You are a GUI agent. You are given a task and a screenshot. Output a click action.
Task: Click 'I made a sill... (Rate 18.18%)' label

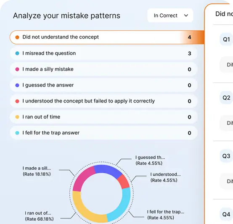click(x=37, y=171)
